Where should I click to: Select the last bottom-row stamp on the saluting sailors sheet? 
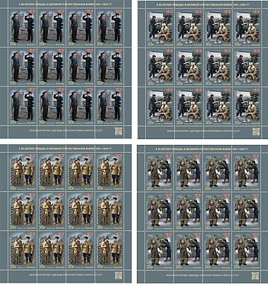(x=110, y=106)
